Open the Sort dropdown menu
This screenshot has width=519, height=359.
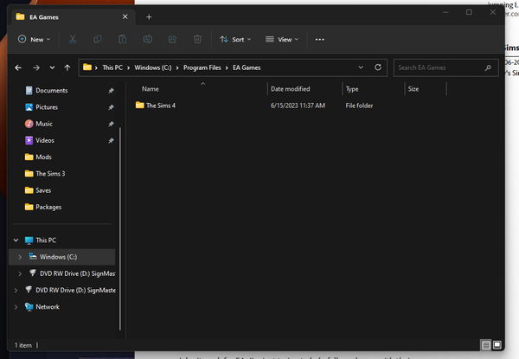point(235,40)
